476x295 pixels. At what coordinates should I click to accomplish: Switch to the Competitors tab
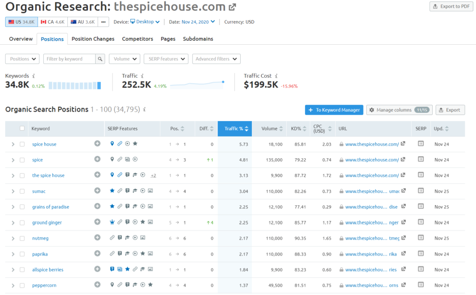tap(138, 39)
